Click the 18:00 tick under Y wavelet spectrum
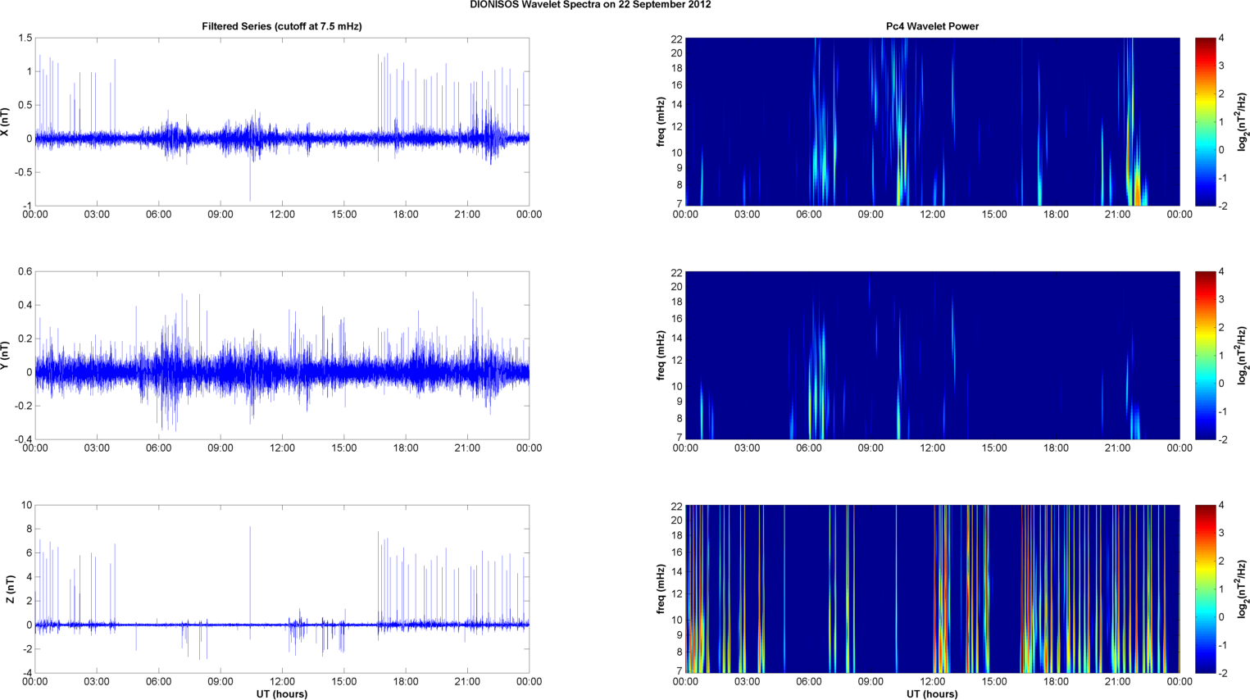The height and width of the screenshot is (700, 1250). 1056,448
